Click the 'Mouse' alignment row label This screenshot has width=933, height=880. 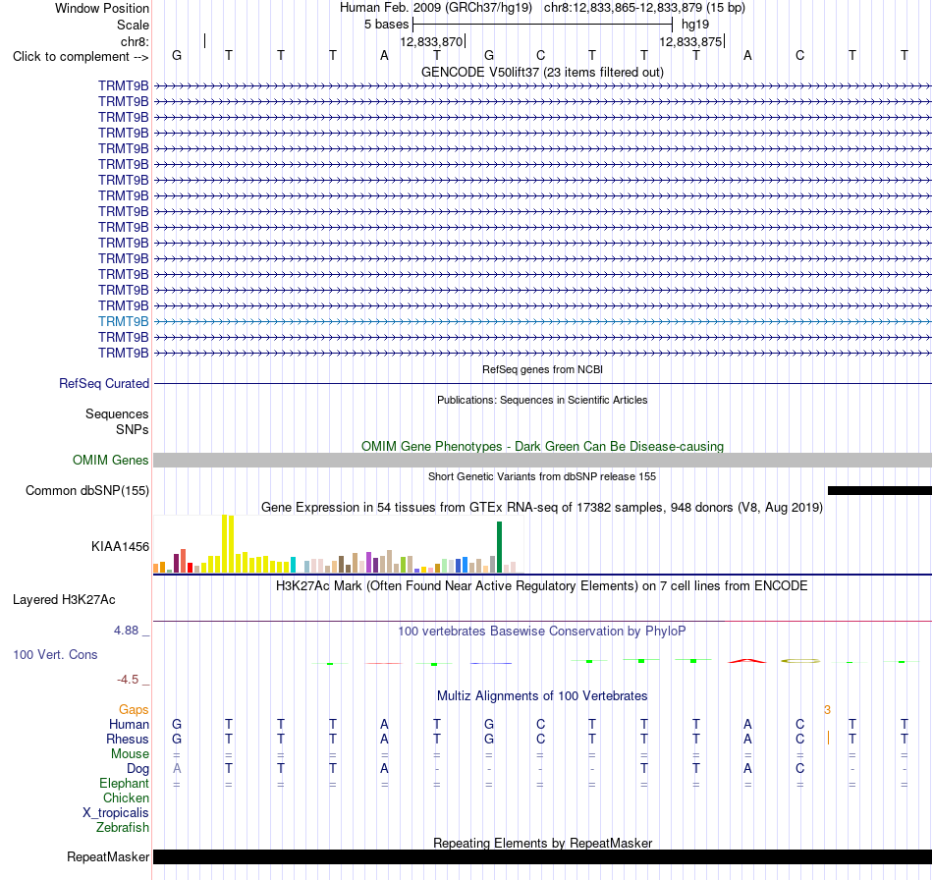click(130, 754)
